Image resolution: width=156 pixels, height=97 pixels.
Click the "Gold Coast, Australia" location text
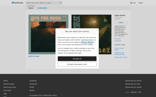pyautogui.click(x=118, y=18)
